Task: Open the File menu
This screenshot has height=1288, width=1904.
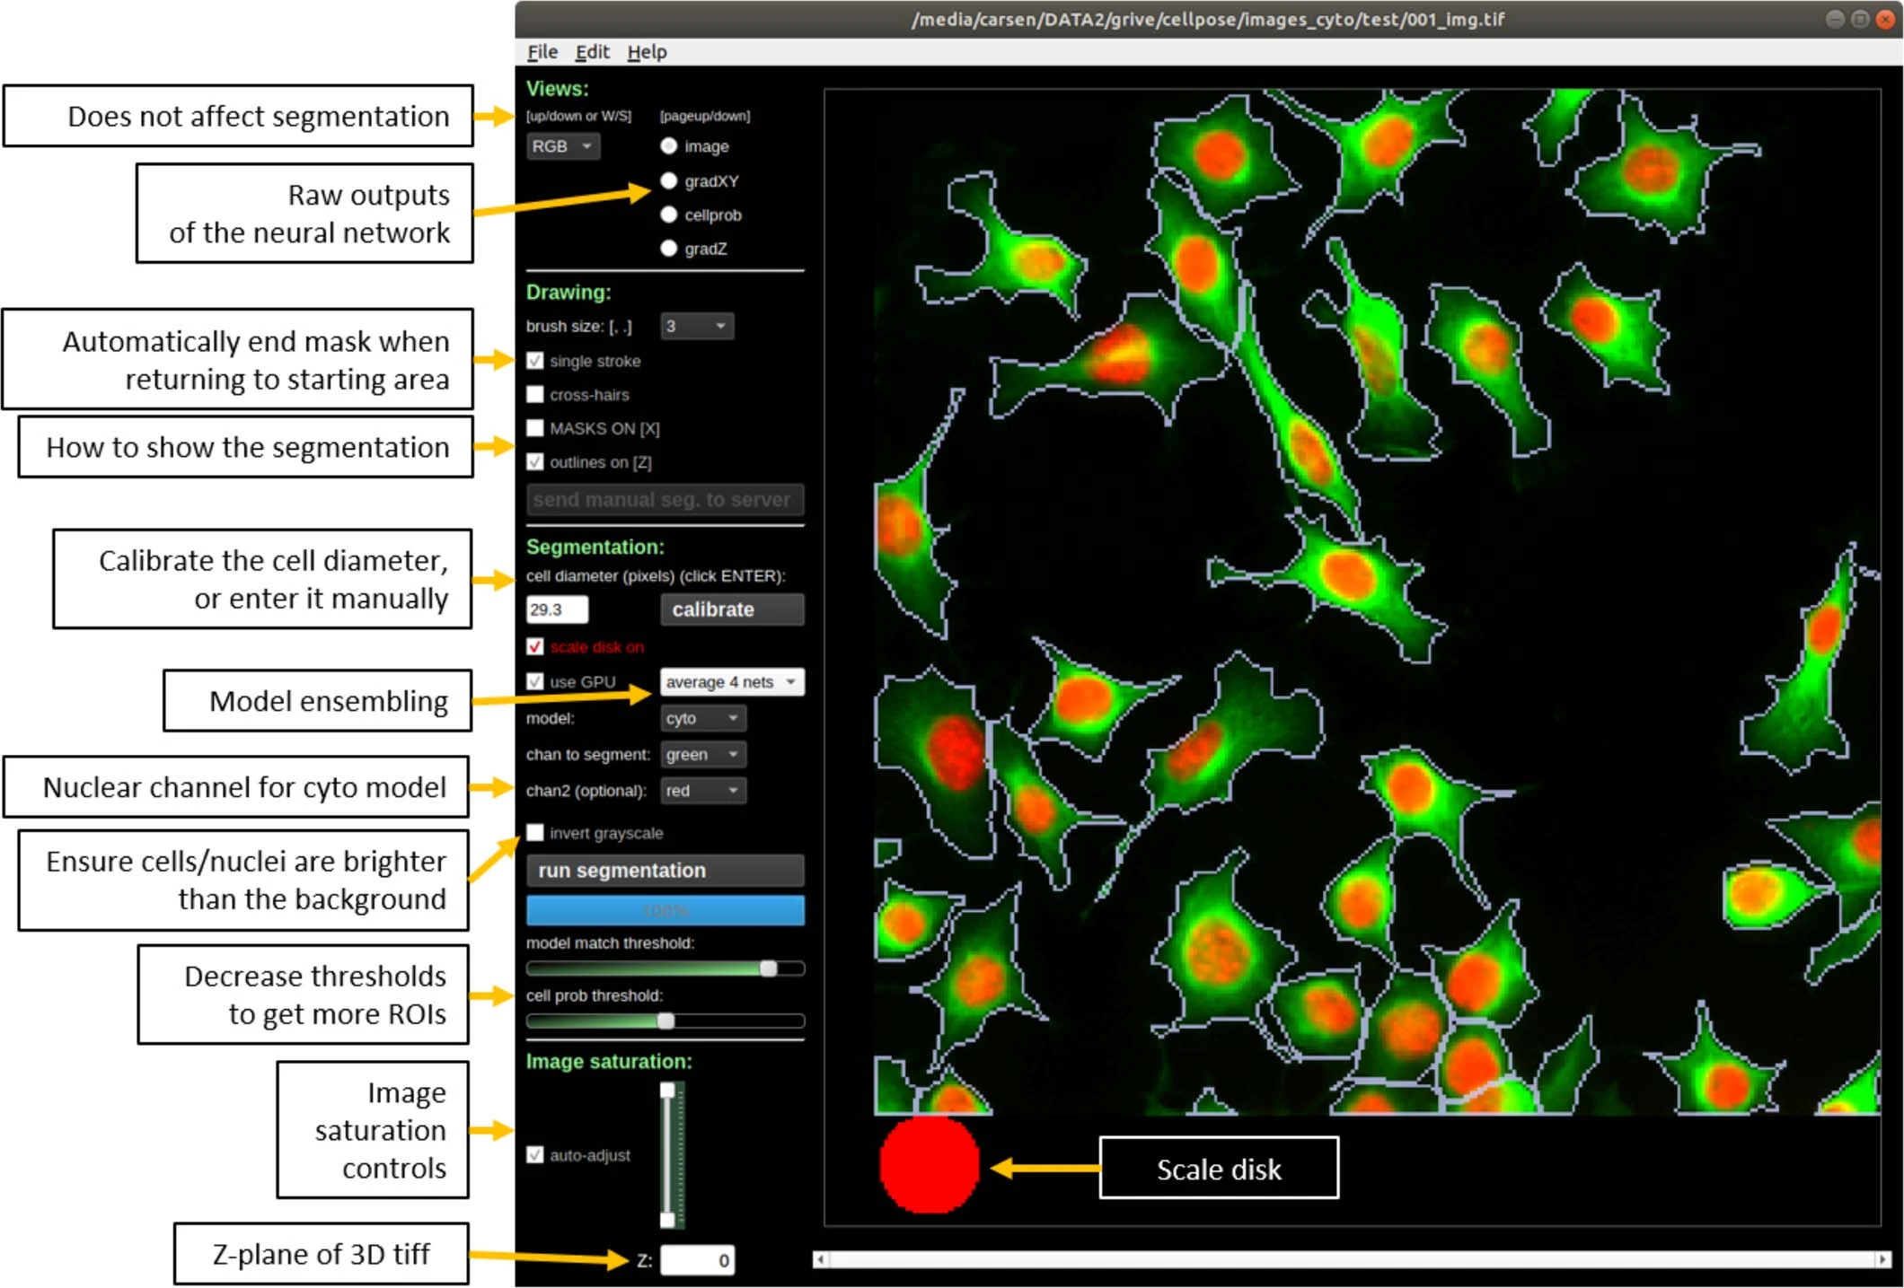Action: click(542, 52)
